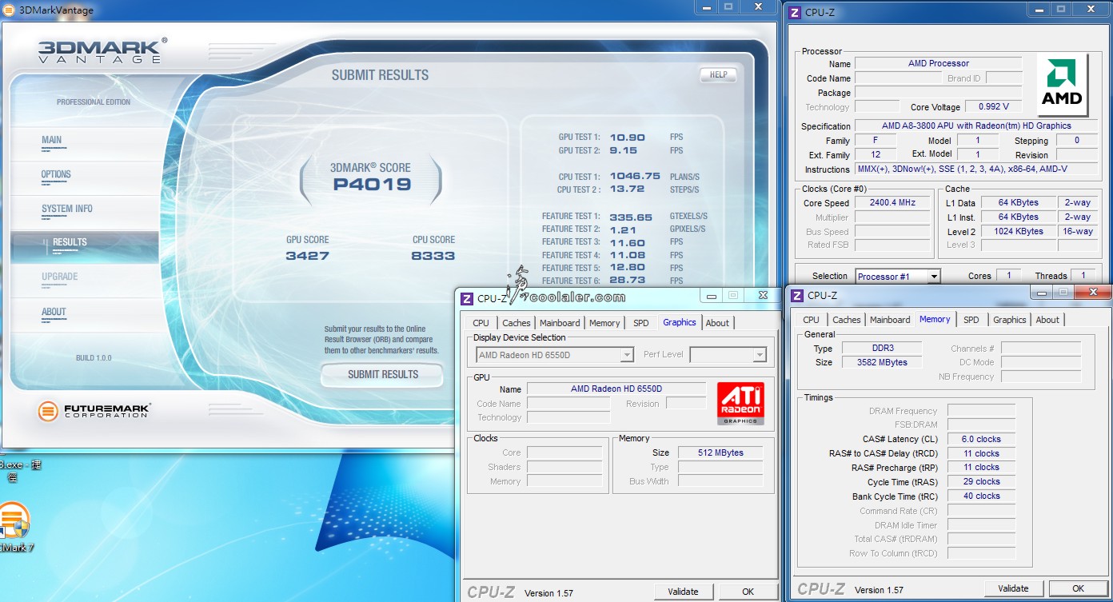Switch to the Mainboard tab in Graphics window
This screenshot has width=1113, height=602.
pyautogui.click(x=560, y=323)
